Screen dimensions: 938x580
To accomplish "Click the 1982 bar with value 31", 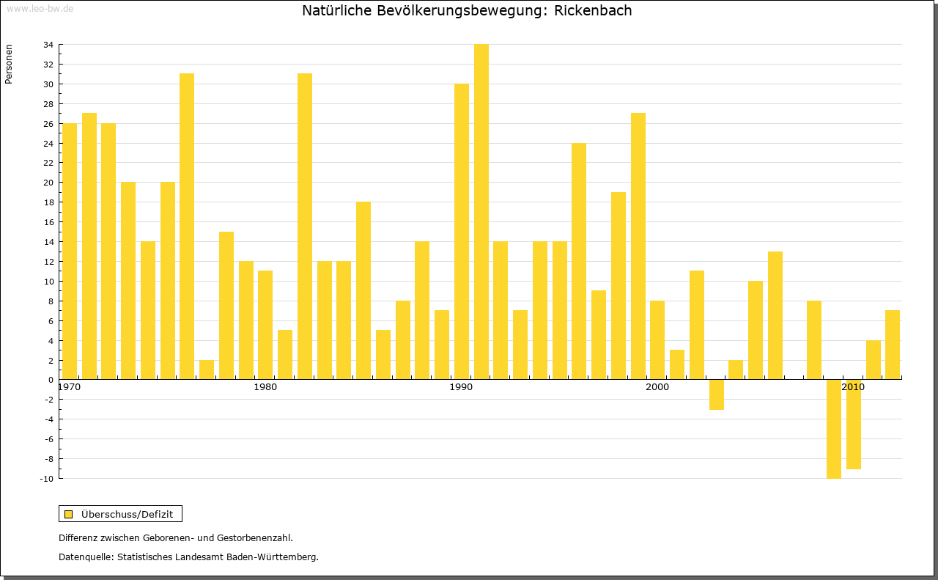I will [x=305, y=226].
